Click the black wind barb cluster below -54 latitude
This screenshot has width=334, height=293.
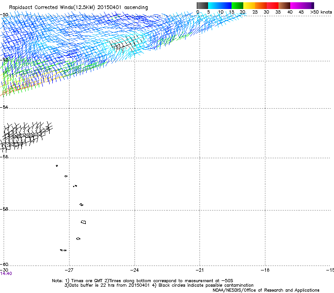[26, 136]
